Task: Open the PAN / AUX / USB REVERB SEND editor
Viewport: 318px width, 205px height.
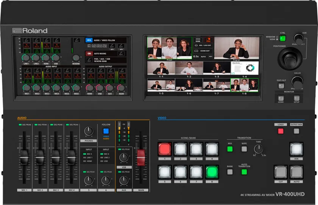Action: pyautogui.click(x=89, y=60)
